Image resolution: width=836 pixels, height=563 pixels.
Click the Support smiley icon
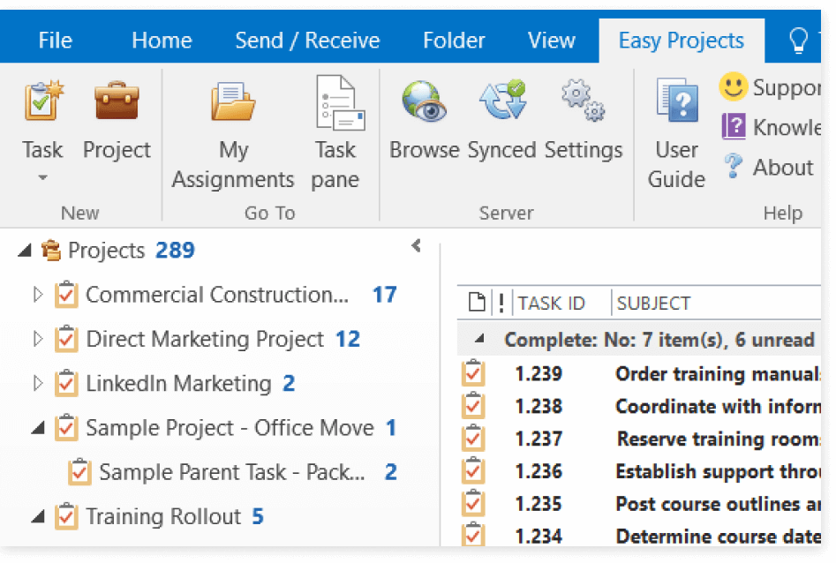tap(733, 86)
